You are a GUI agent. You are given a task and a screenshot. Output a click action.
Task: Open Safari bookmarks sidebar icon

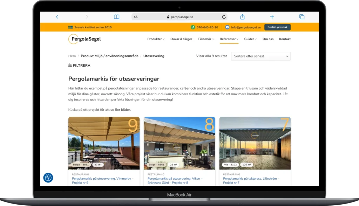click(x=116, y=16)
